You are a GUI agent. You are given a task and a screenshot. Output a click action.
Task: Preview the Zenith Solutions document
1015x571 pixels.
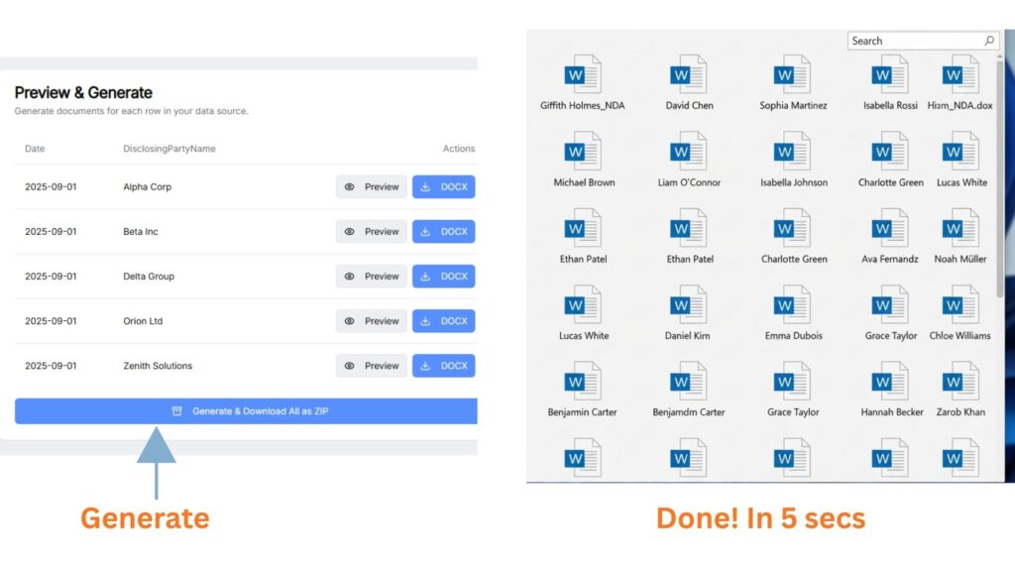372,366
